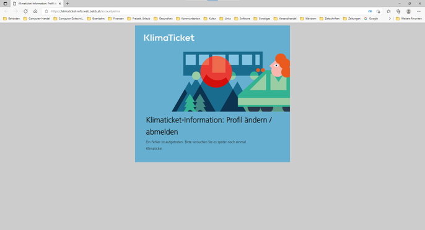
Task: Open the Behörden bookmark folder
Action: (11, 19)
